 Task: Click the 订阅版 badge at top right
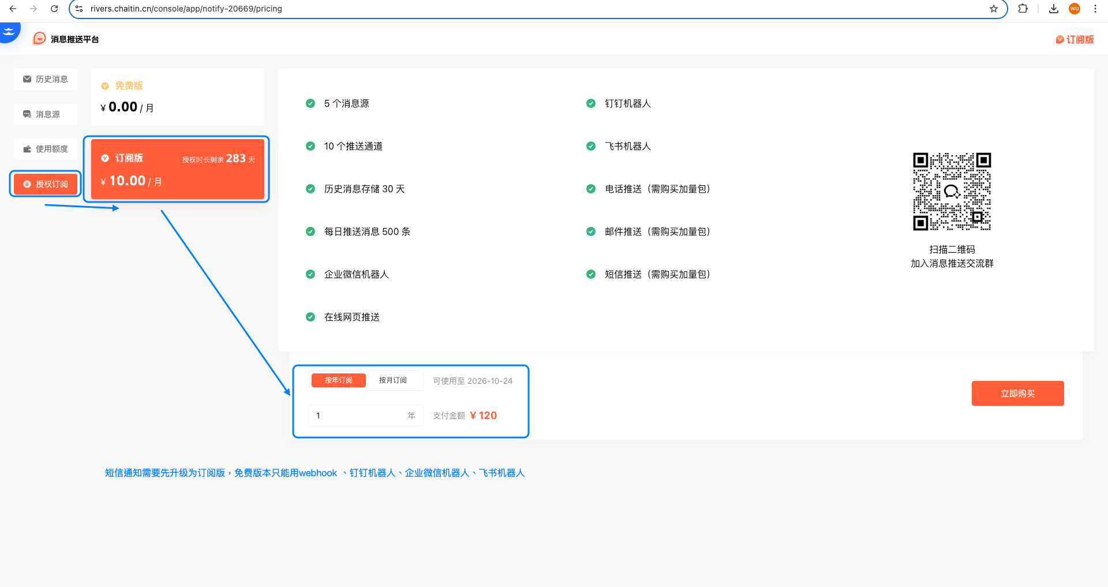coord(1075,39)
